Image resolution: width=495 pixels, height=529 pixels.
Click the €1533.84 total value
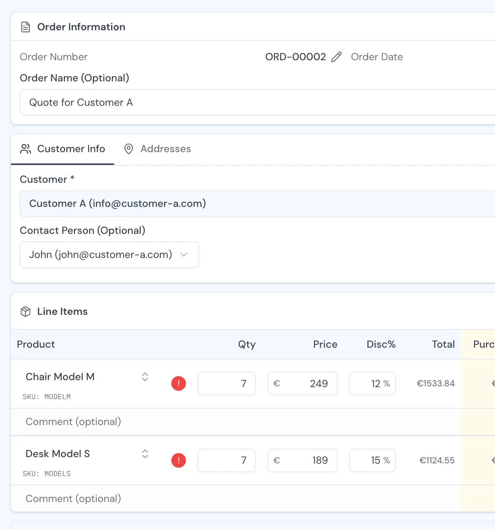pyautogui.click(x=436, y=383)
